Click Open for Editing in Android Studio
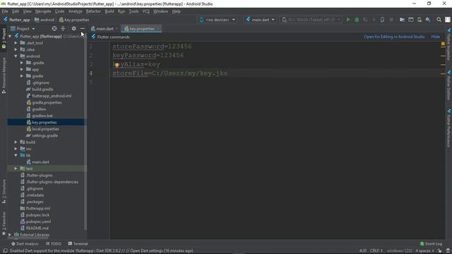The width and height of the screenshot is (452, 254). click(394, 37)
